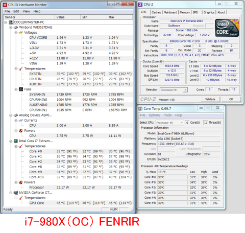
Task: Collapse the COOLERMASTER-PC root node
Action: click(6, 22)
